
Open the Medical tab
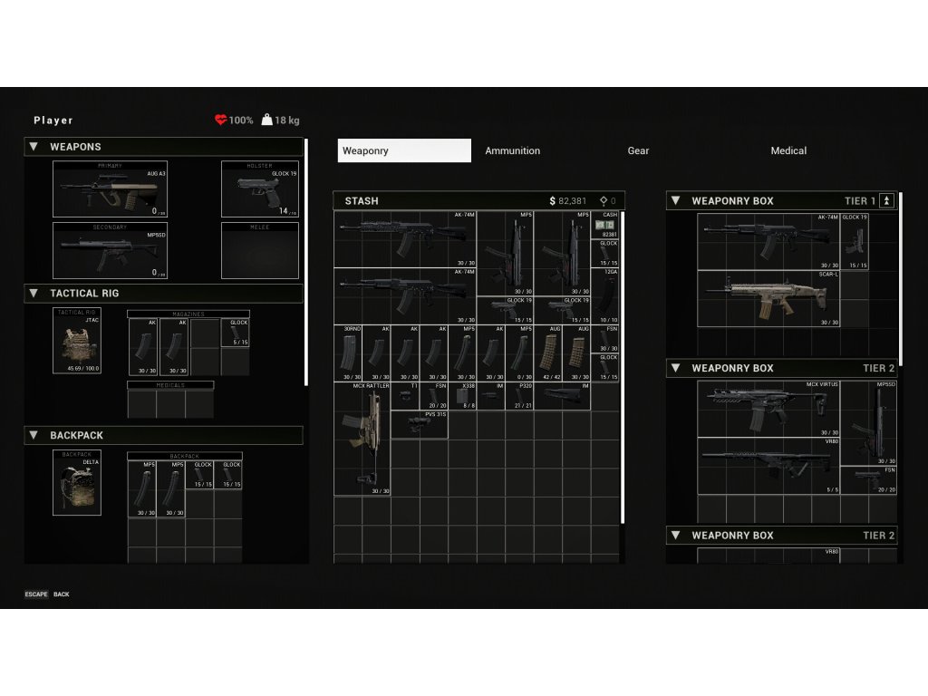click(788, 150)
